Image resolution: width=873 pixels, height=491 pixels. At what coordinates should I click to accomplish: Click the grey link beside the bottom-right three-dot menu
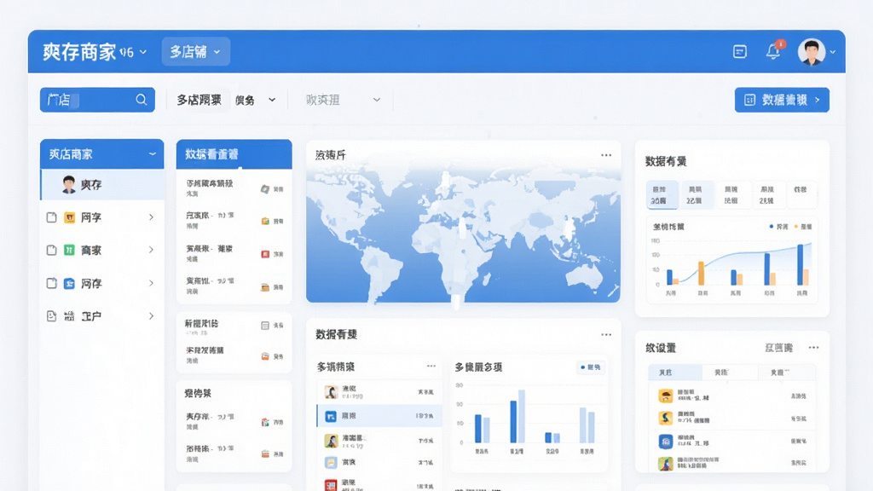(778, 348)
